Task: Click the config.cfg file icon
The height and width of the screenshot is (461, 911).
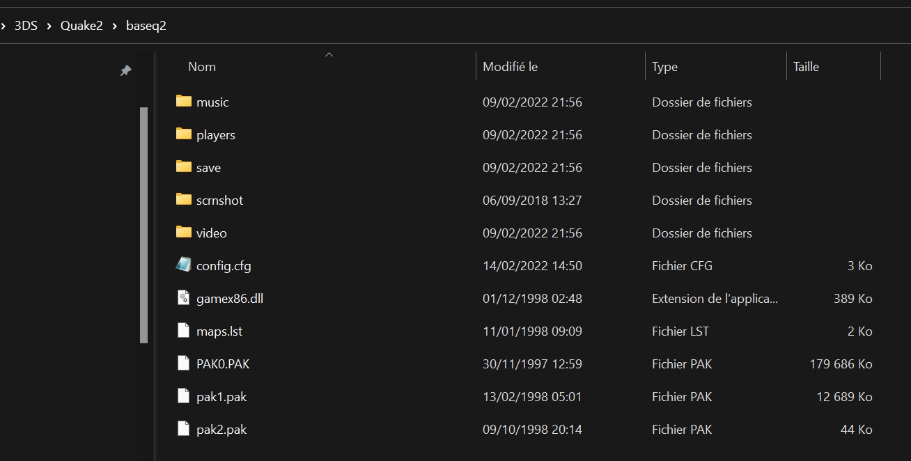Action: pos(184,265)
